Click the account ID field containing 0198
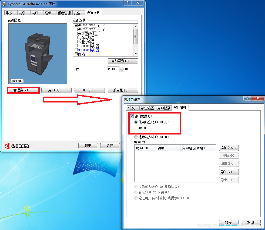The image size is (265, 230). point(159,128)
